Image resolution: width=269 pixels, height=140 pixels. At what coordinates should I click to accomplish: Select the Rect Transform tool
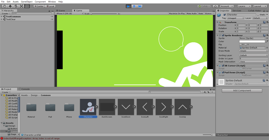[27, 6]
